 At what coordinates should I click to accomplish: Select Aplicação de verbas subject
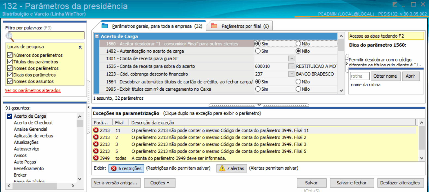tap(34, 136)
